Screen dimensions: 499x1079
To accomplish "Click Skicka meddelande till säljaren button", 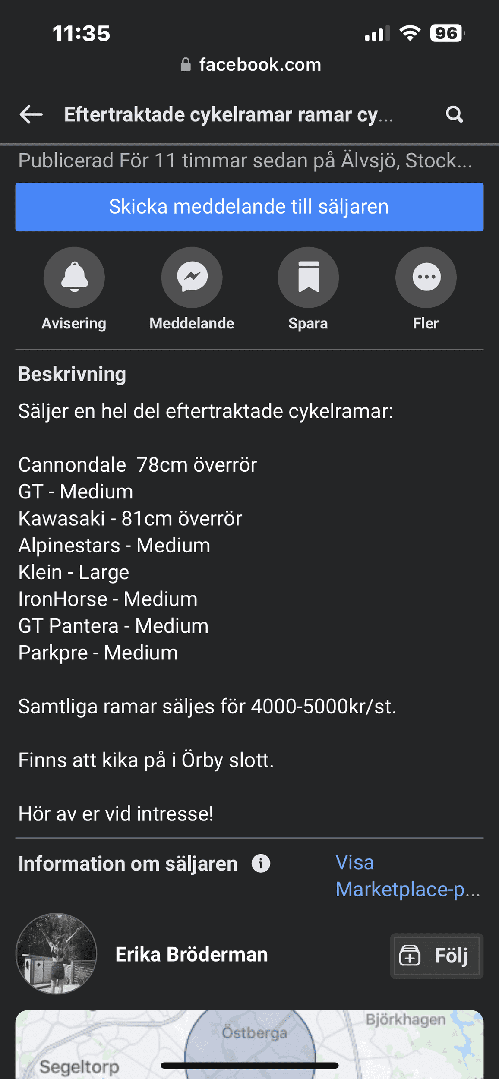I will (249, 207).
